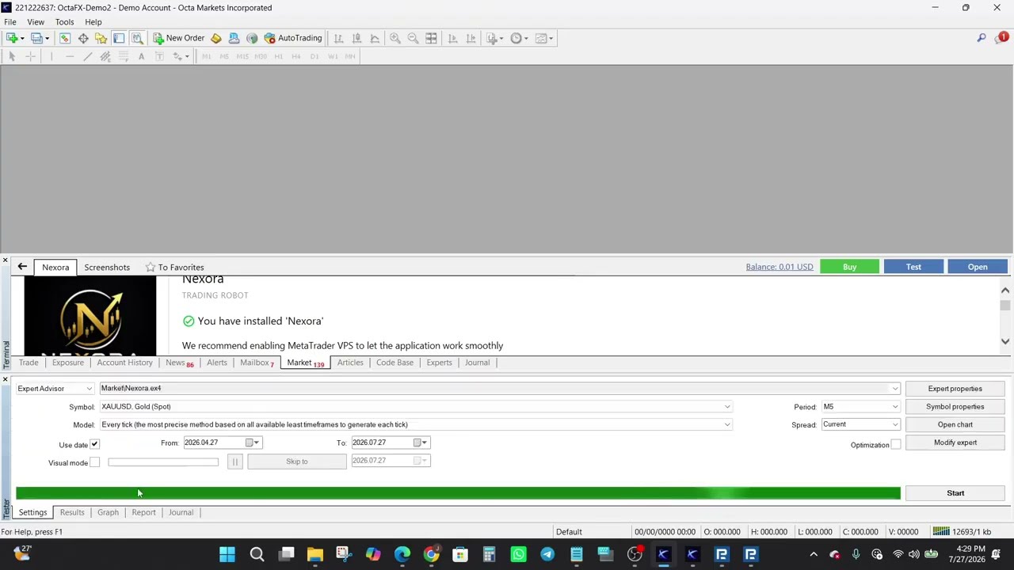Click the Zoom Out magnifier icon

413,38
